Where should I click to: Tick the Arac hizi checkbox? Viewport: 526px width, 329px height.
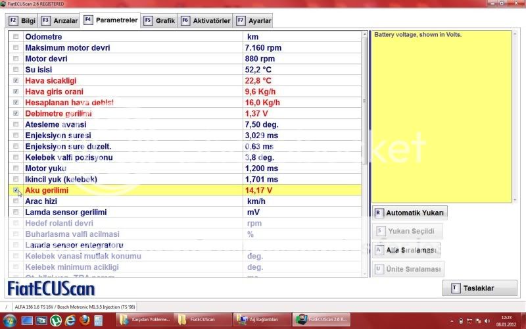[x=16, y=201]
